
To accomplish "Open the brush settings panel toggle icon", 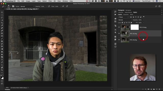I will [13, 6].
